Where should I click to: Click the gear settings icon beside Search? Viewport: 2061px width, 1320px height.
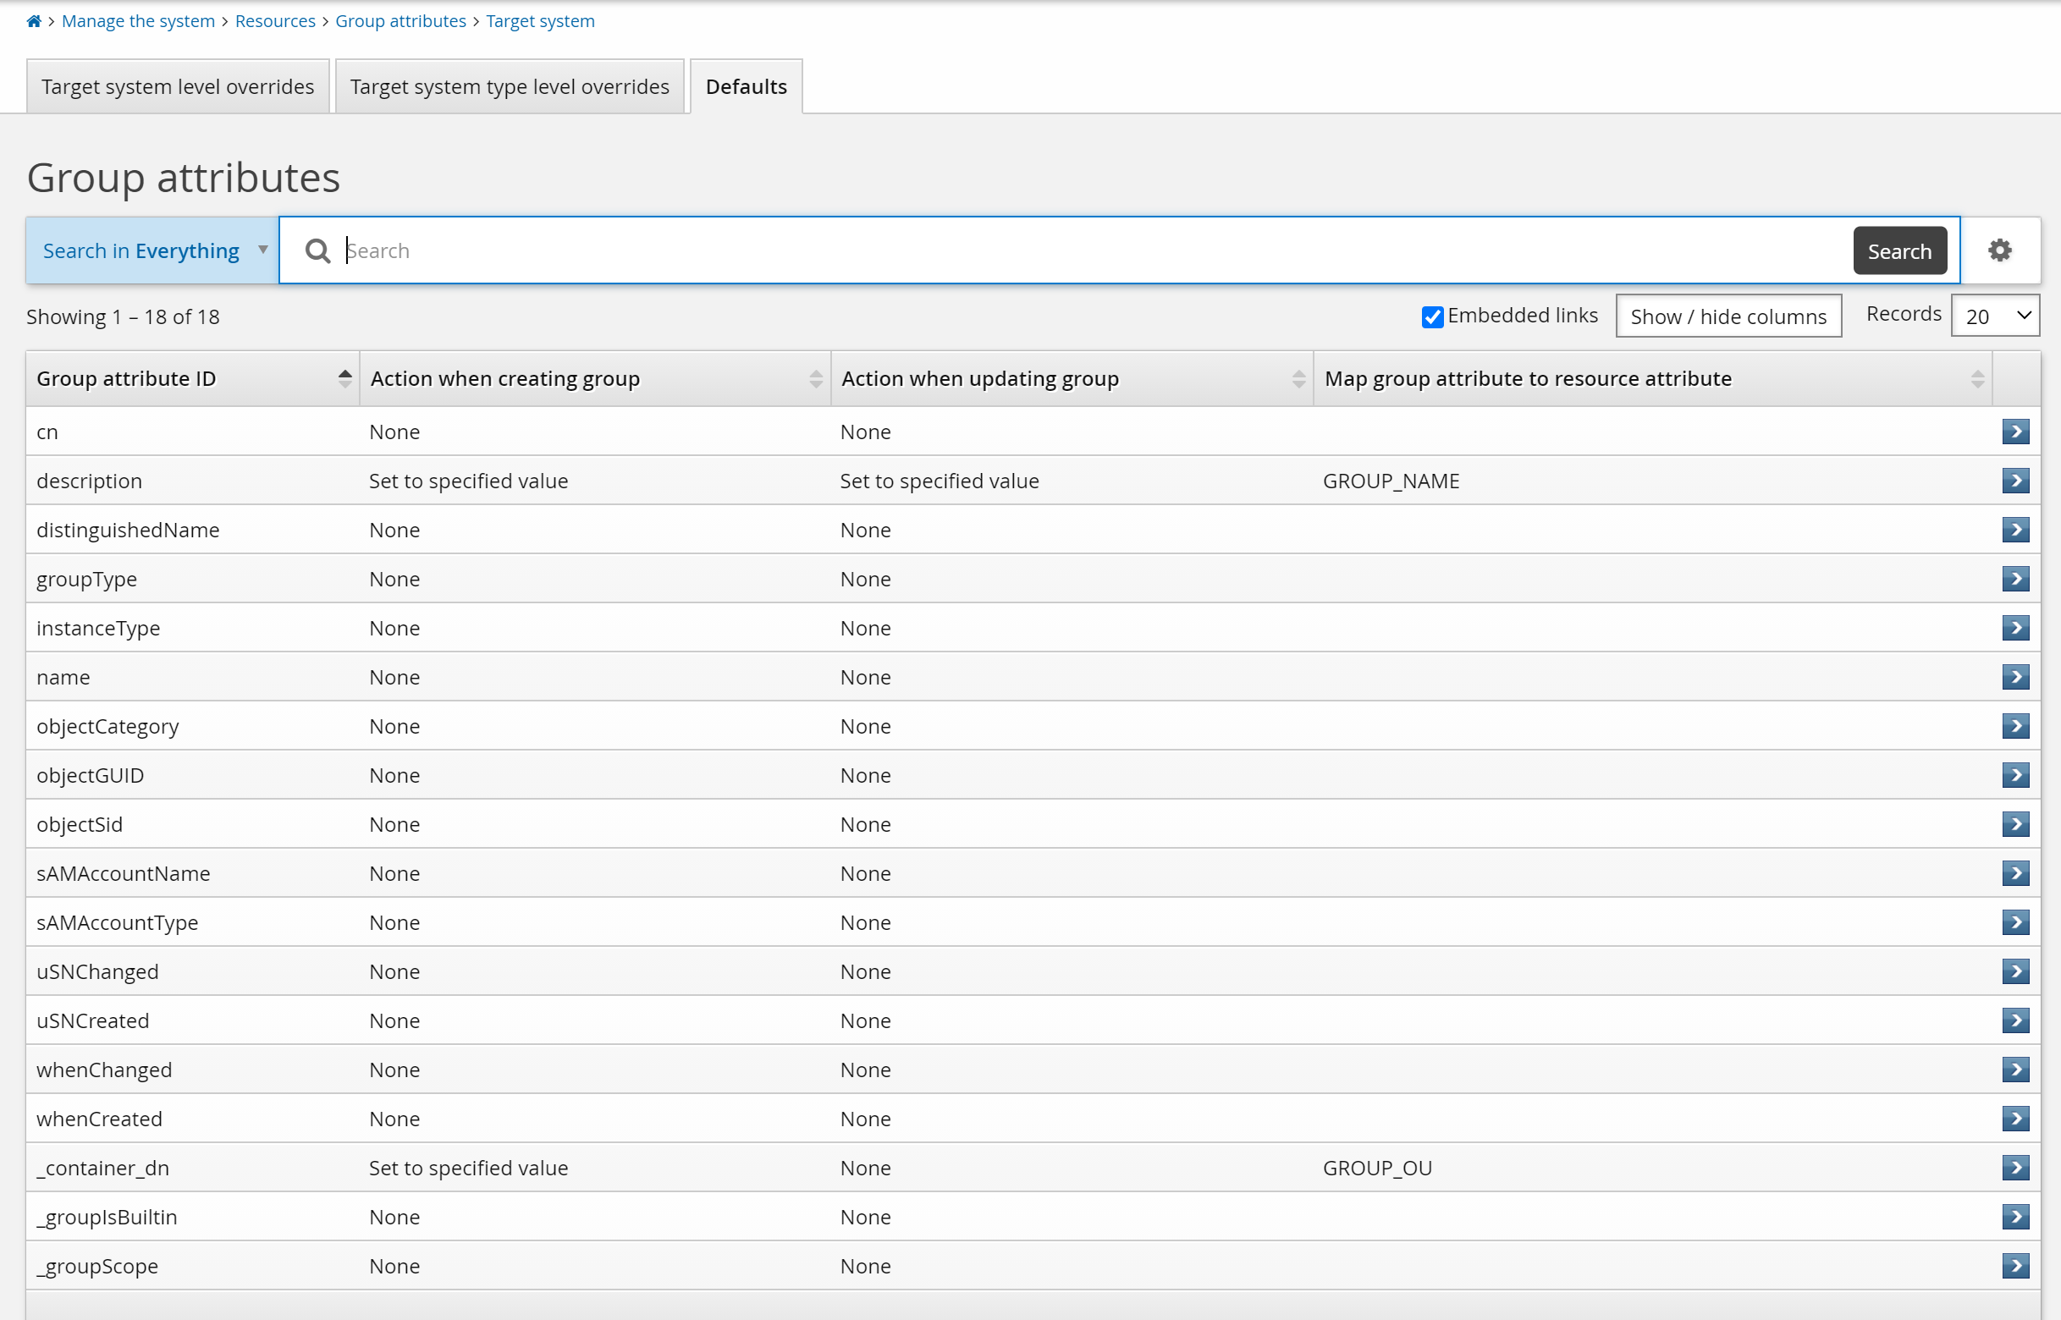pos(1999,250)
